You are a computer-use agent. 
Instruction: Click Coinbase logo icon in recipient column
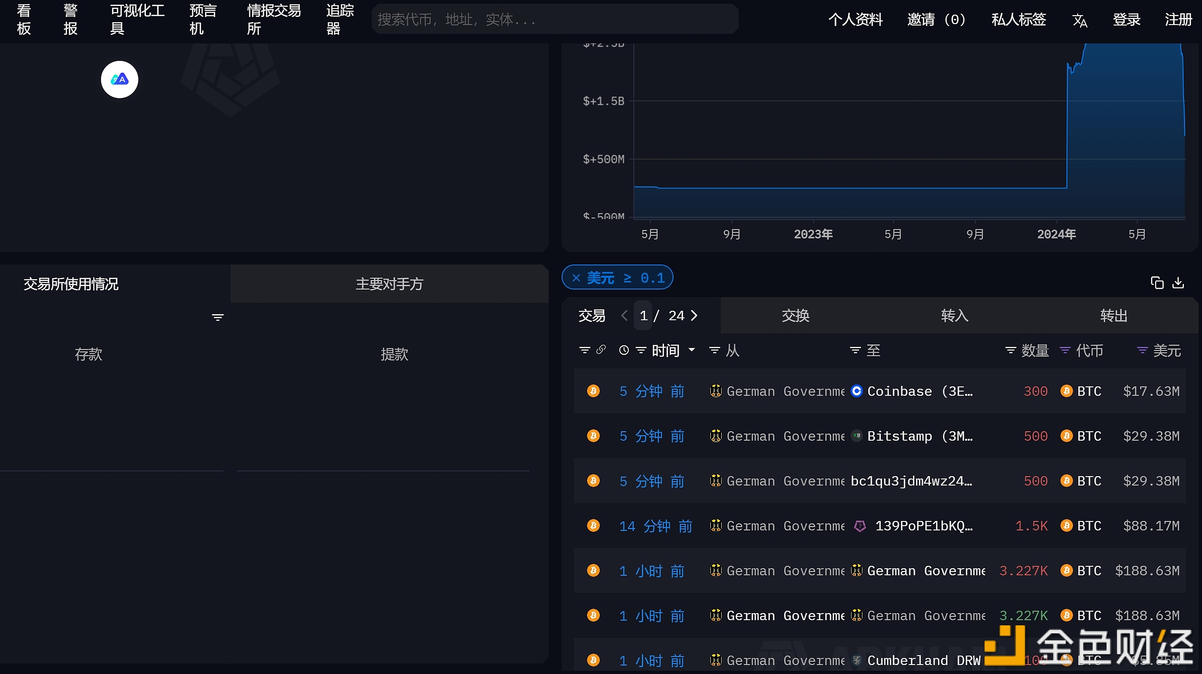click(856, 391)
